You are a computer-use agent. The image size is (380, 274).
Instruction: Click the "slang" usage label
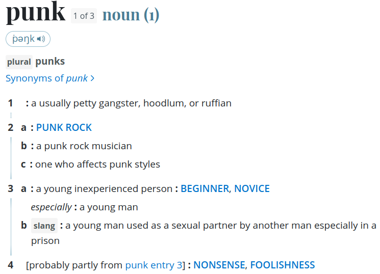coord(44,226)
